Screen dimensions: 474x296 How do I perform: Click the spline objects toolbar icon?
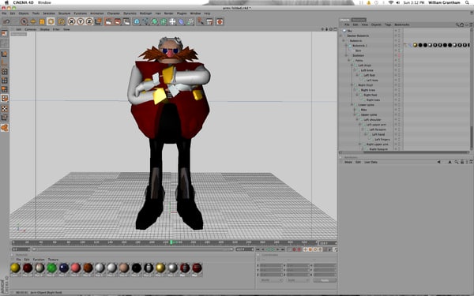(x=145, y=21)
